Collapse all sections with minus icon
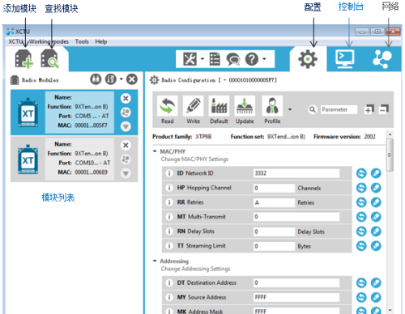This screenshot has height=314, width=405. pos(383,109)
